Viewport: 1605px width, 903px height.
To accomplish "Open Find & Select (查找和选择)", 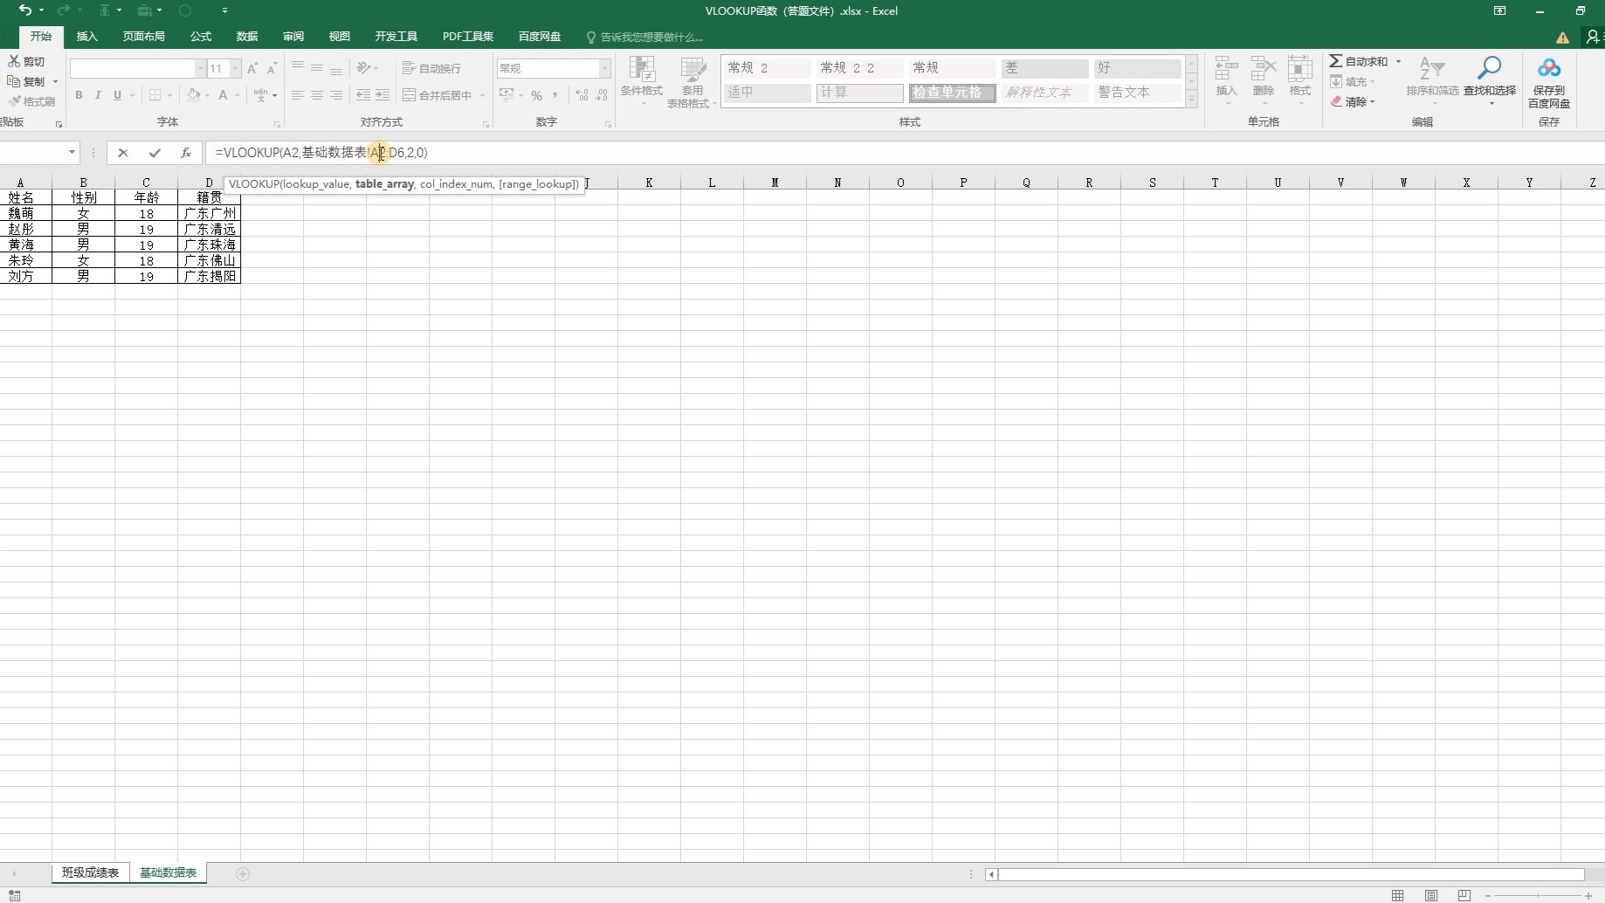I will click(1491, 83).
